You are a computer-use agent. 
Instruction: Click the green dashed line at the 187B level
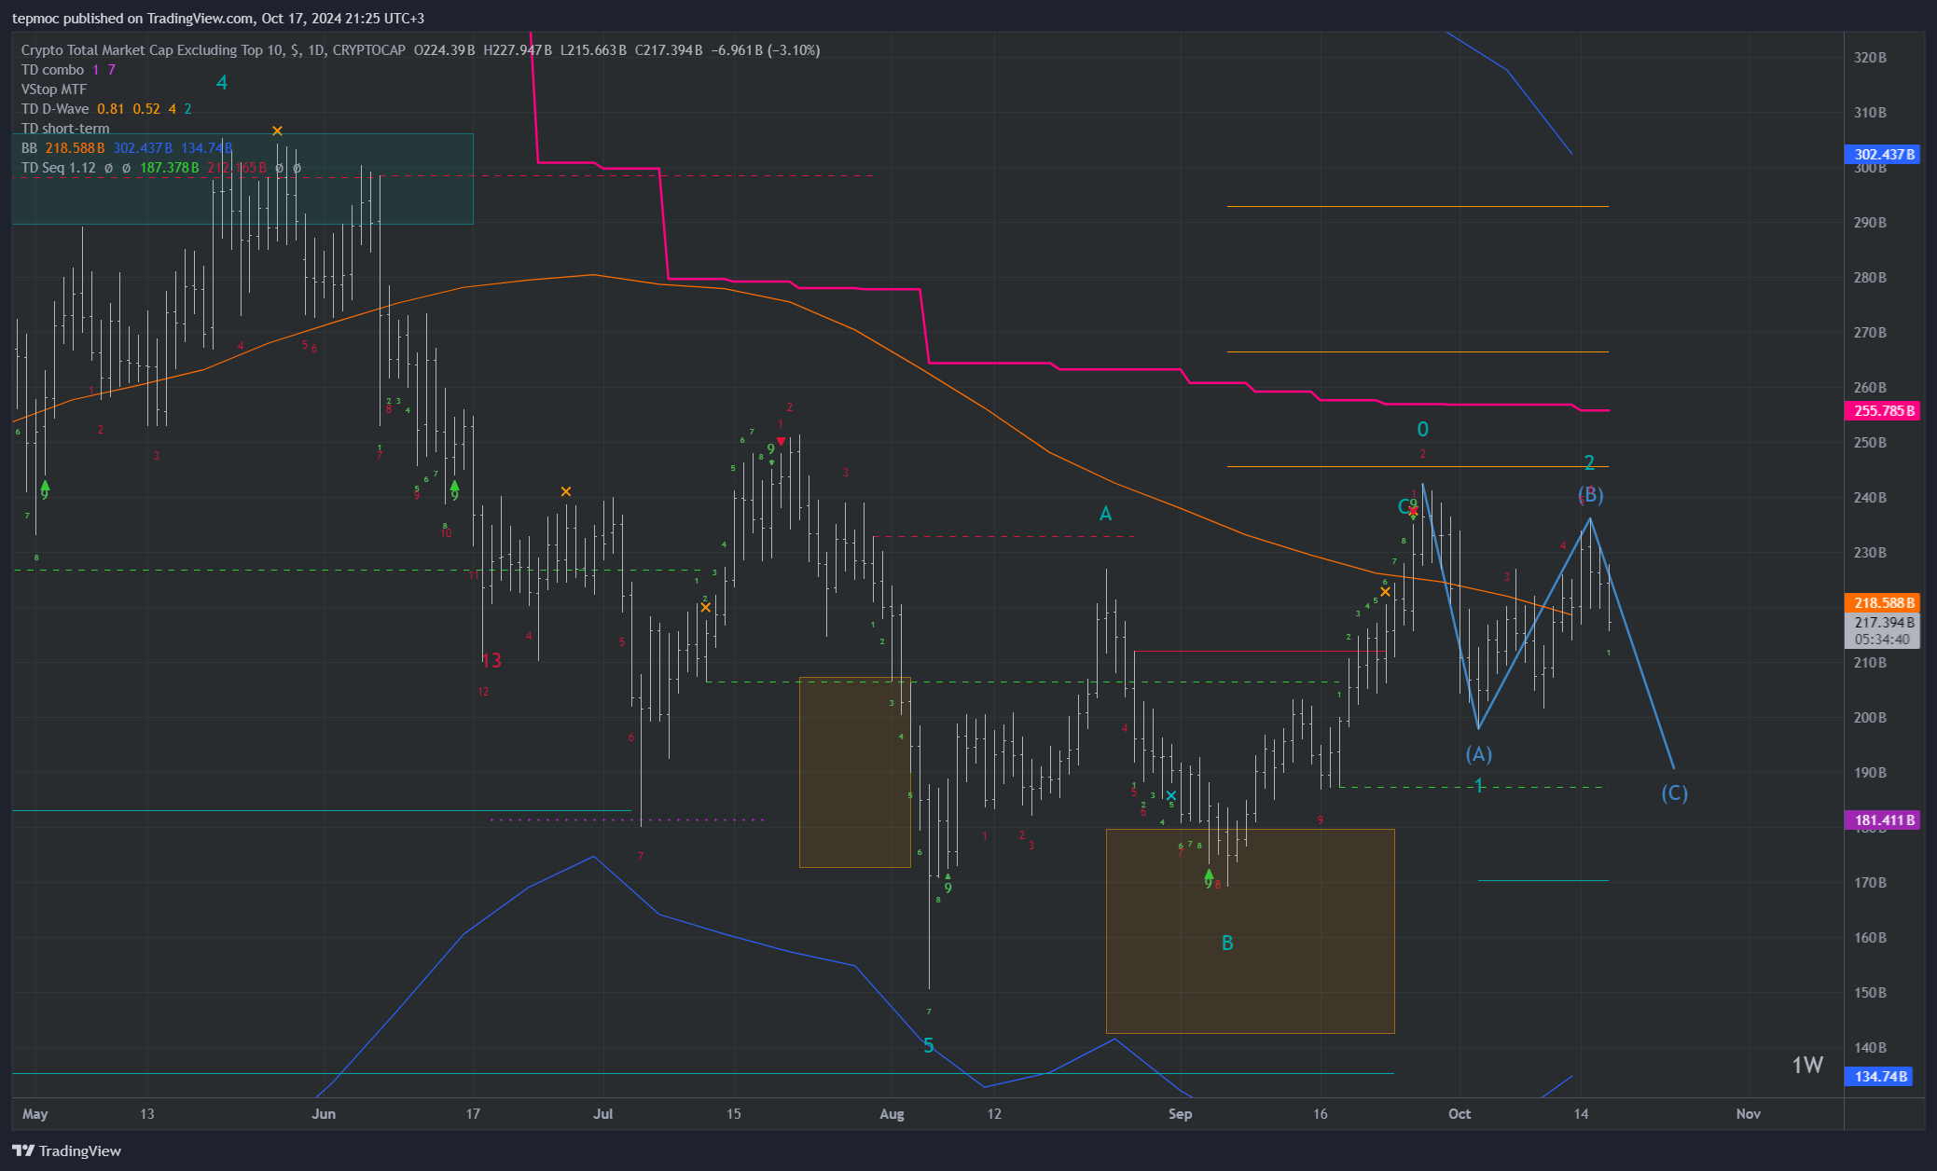tap(1474, 788)
